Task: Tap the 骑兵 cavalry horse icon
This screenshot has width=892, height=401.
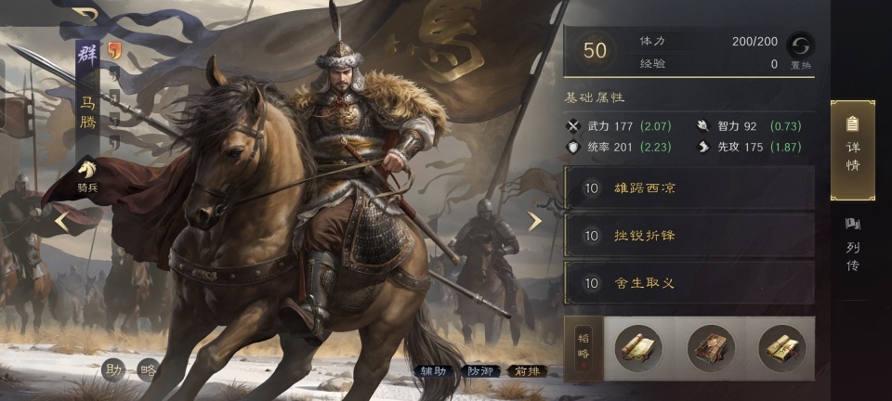Action: pos(87,169)
